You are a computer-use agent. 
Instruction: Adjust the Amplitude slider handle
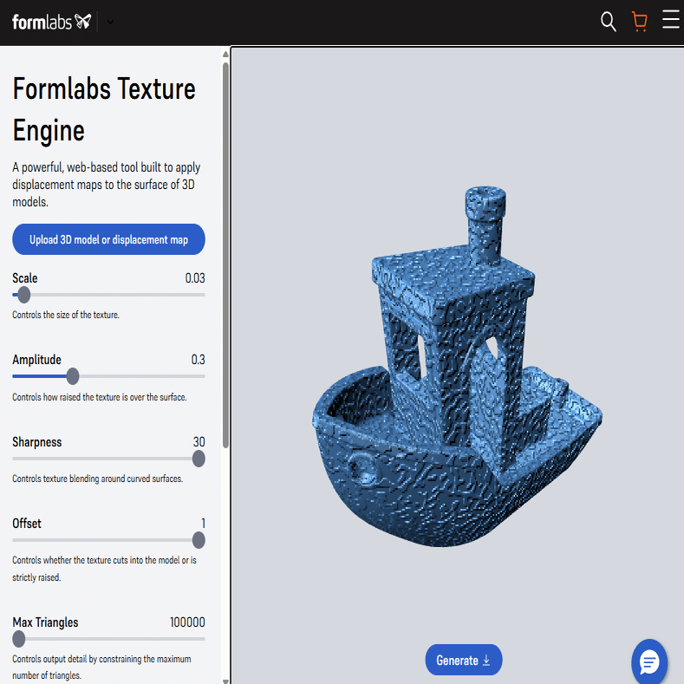73,376
